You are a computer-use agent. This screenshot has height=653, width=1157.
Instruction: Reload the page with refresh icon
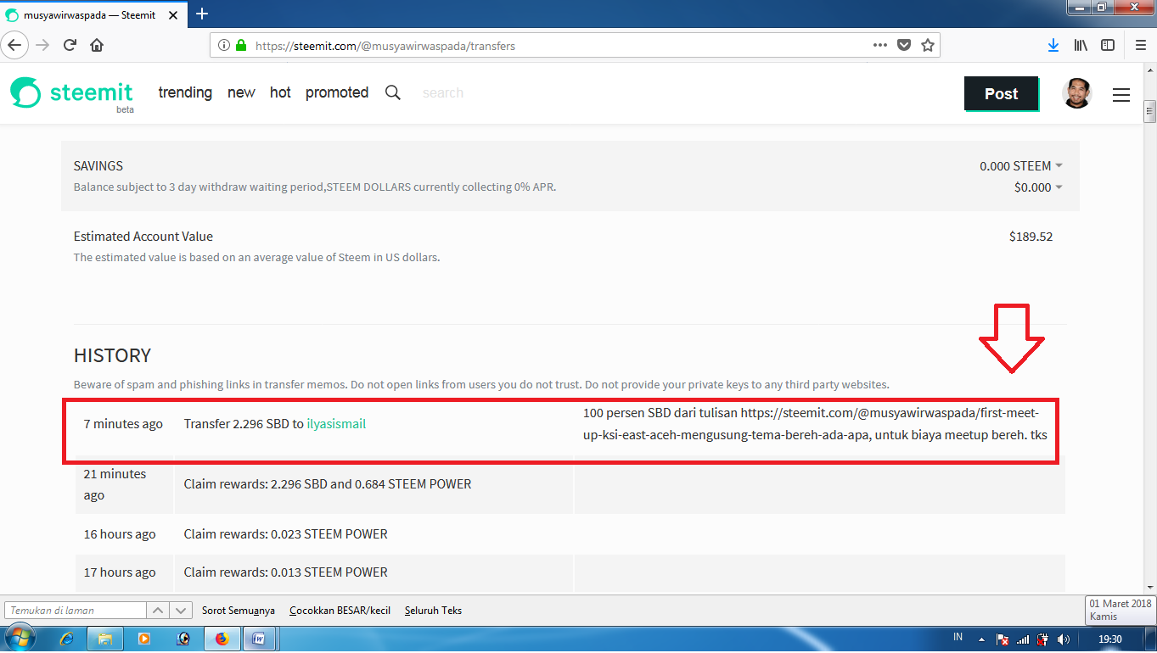click(x=70, y=45)
